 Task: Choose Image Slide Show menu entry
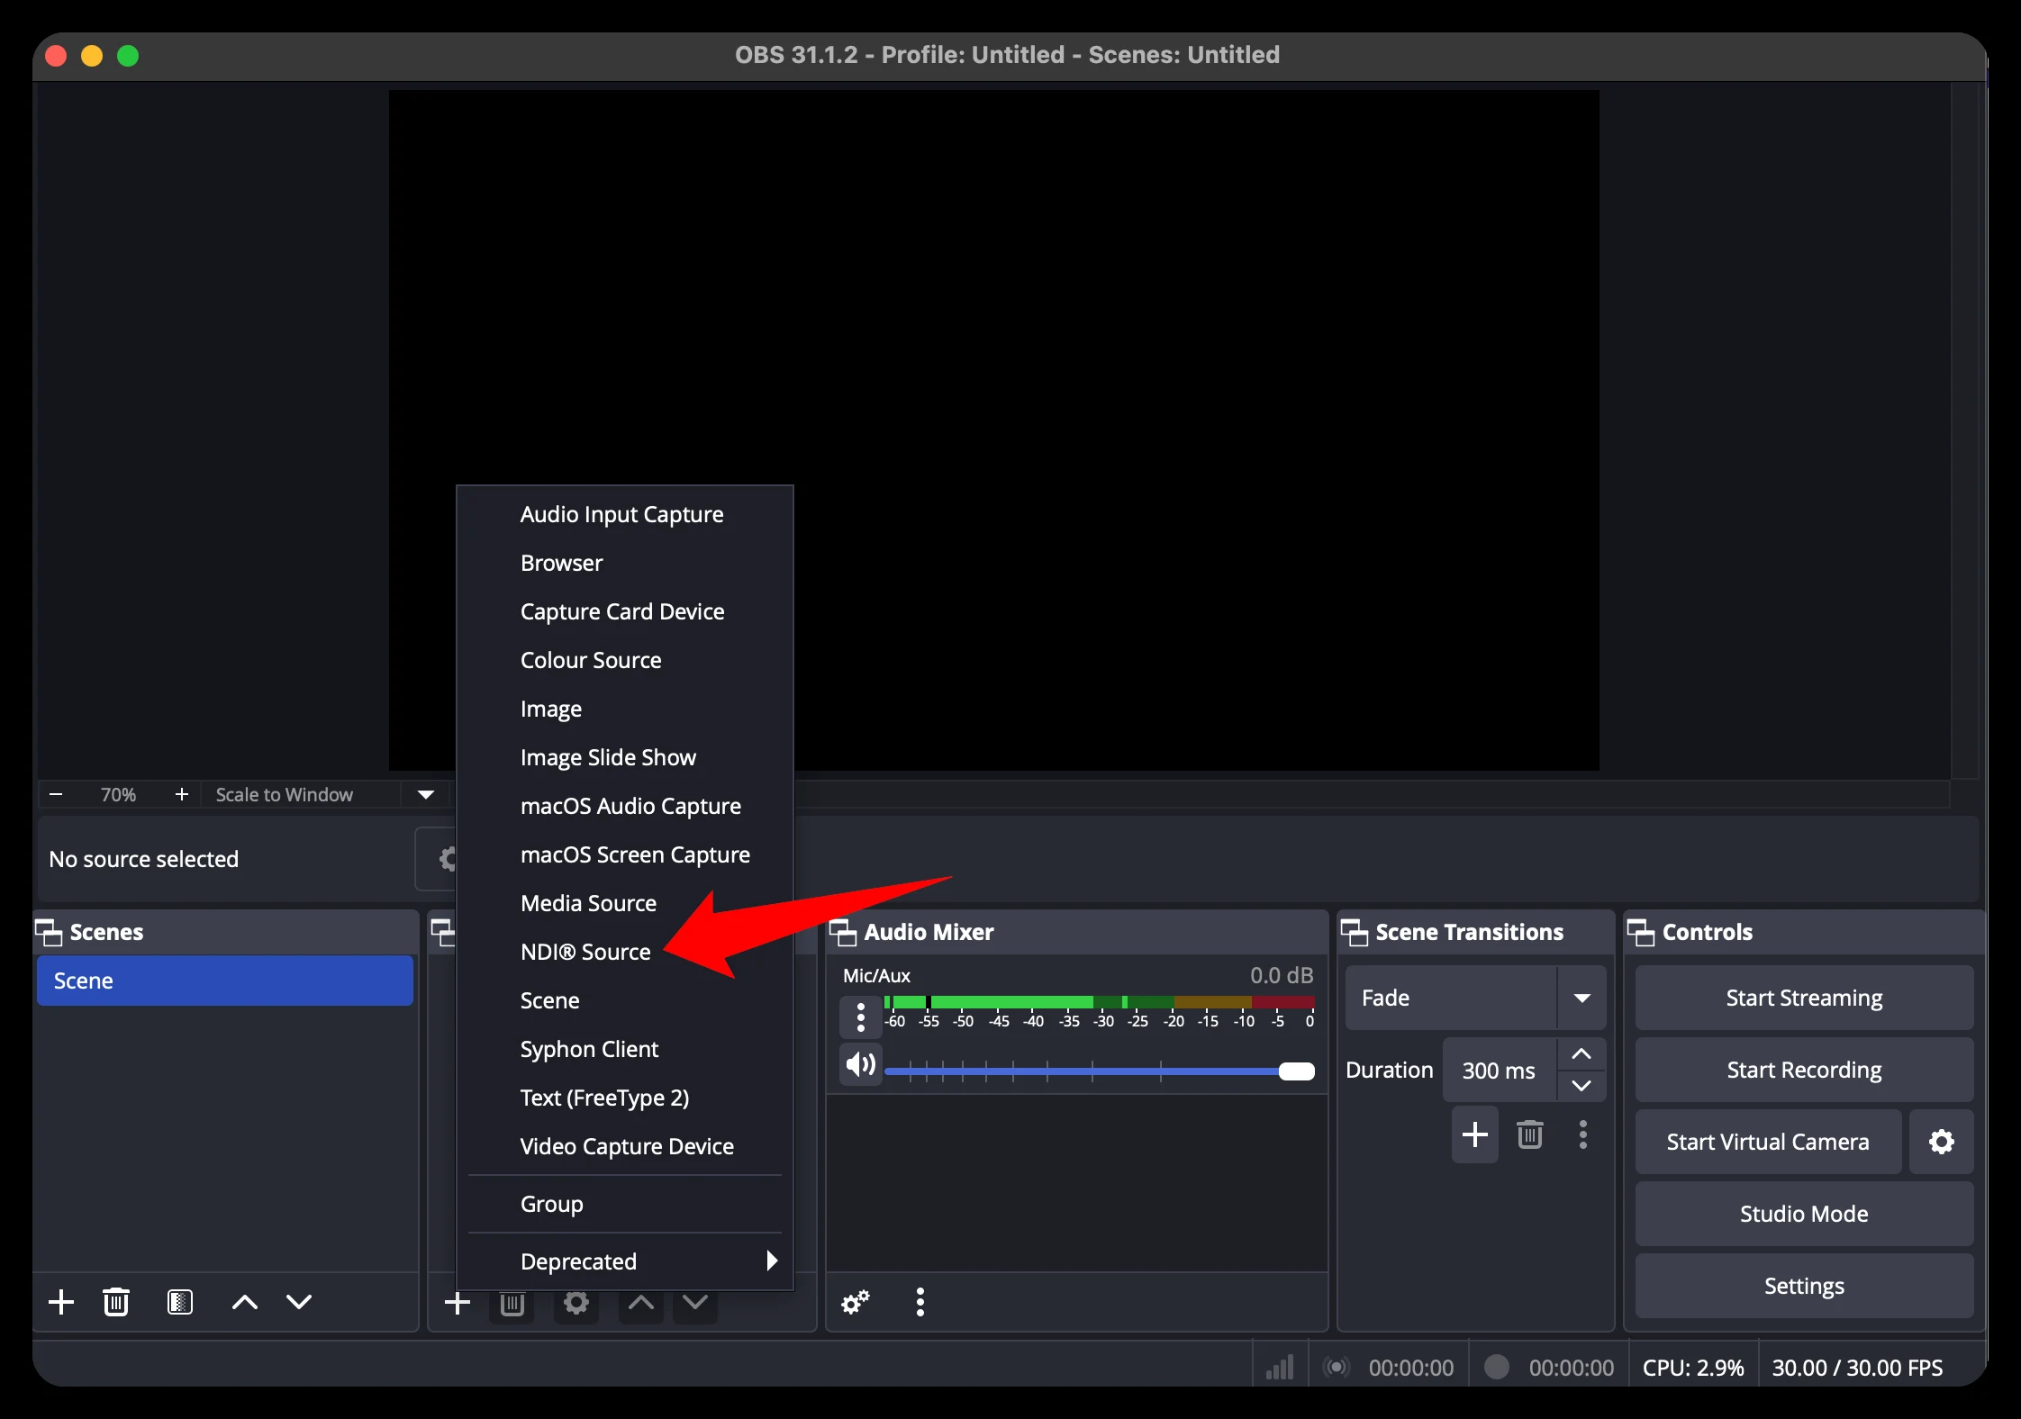coord(625,757)
